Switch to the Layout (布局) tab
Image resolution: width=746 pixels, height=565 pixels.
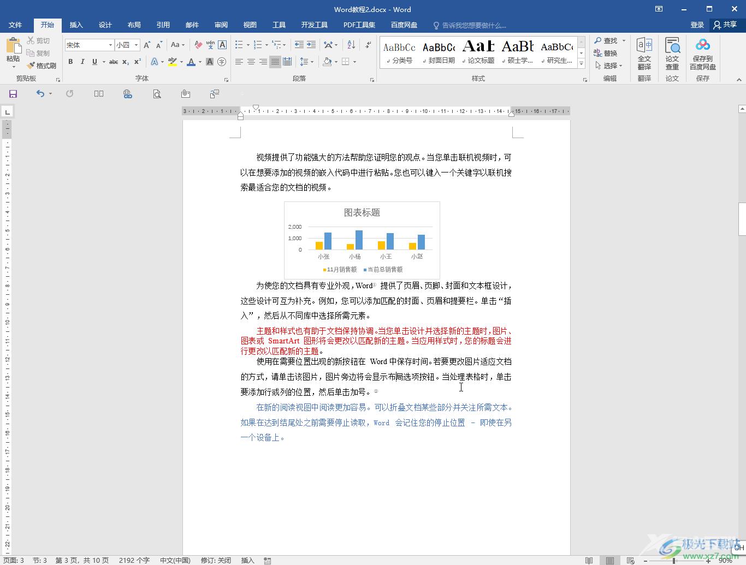coord(134,25)
